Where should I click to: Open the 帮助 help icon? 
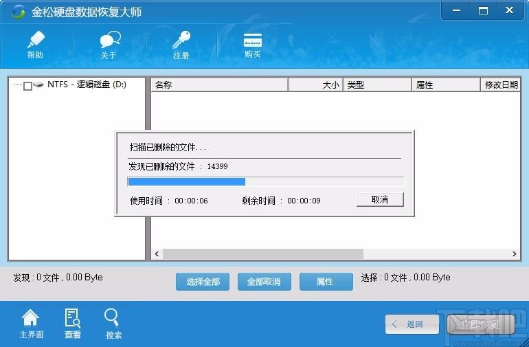[36, 45]
